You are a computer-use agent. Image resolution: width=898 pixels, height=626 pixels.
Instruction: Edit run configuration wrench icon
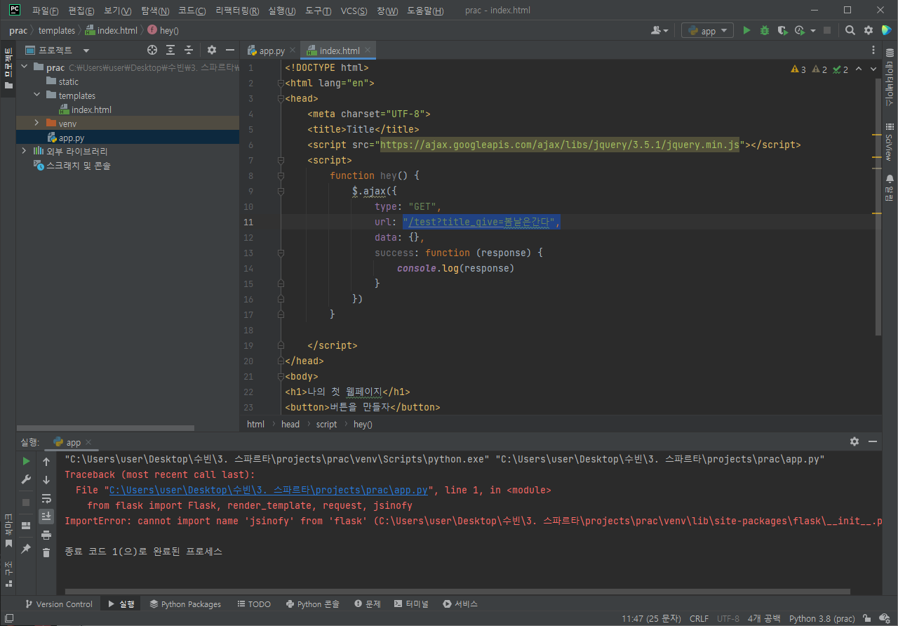26,480
